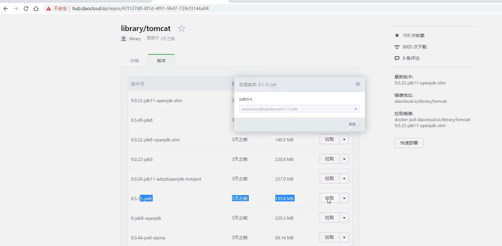This screenshot has height=246, width=502.
Task: Click the browser forward arrow
Action: click(x=16, y=9)
